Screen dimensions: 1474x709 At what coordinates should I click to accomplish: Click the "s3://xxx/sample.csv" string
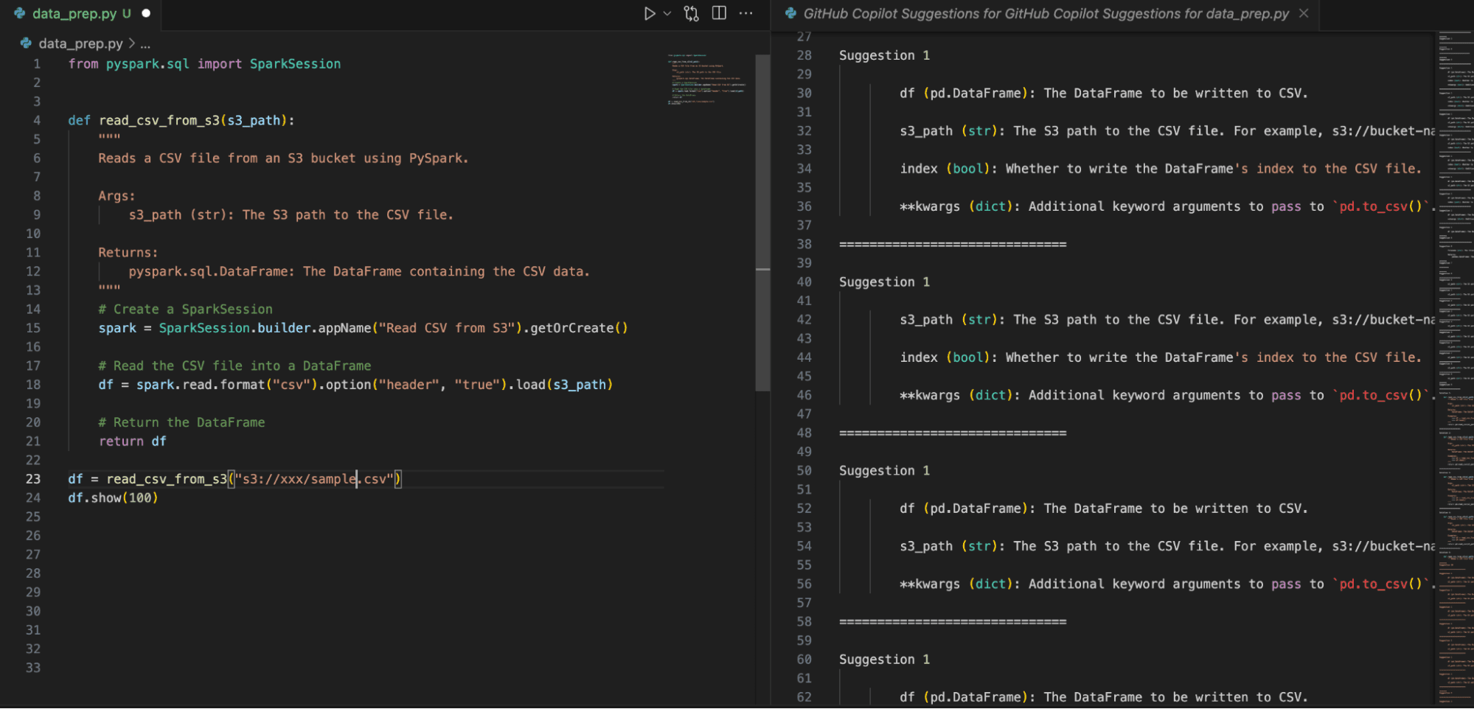point(315,479)
